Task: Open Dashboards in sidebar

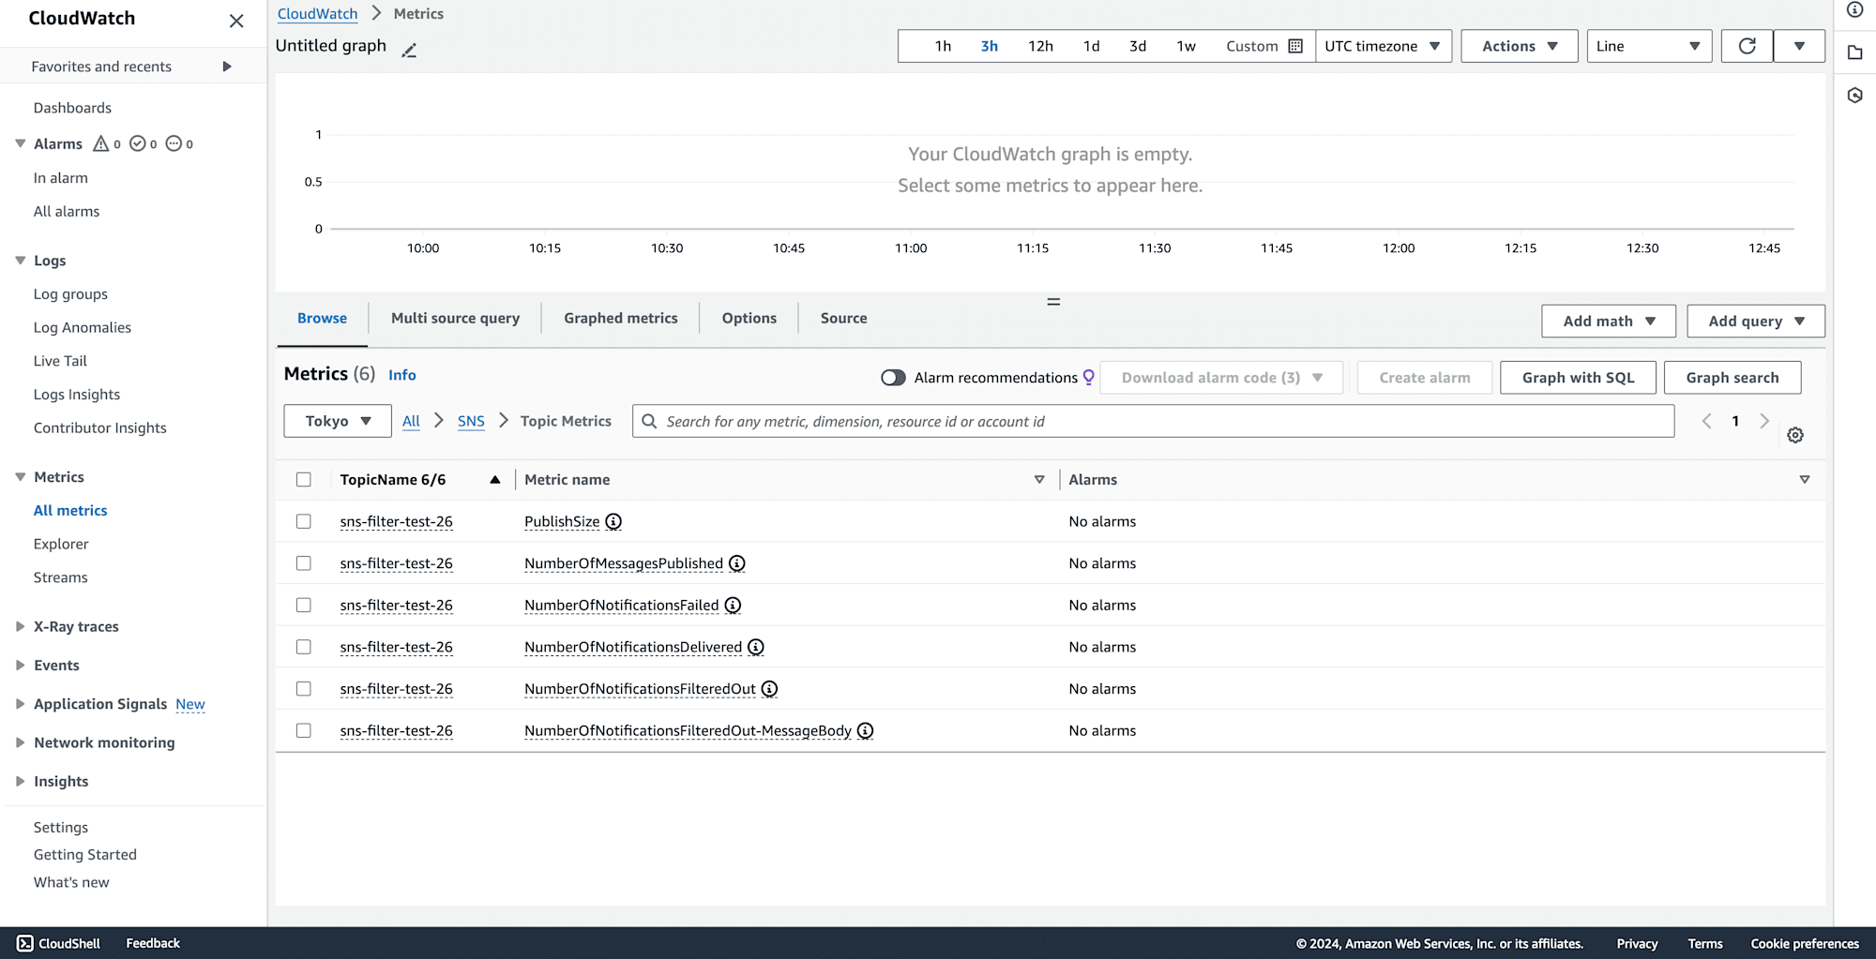Action: [x=72, y=108]
